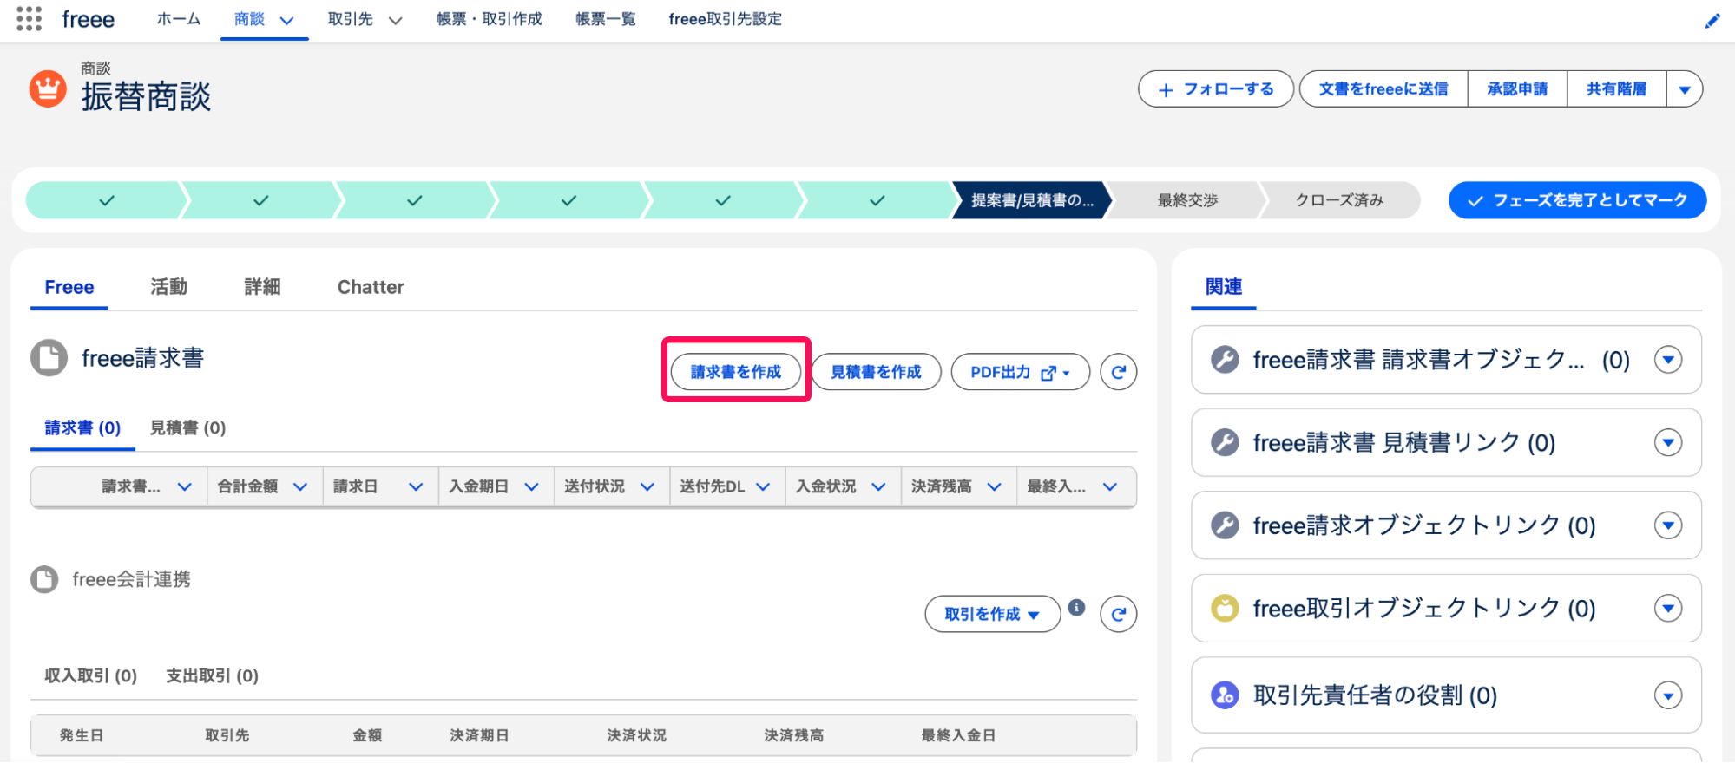Click the 承認申請 button
The image size is (1735, 763).
click(1517, 88)
